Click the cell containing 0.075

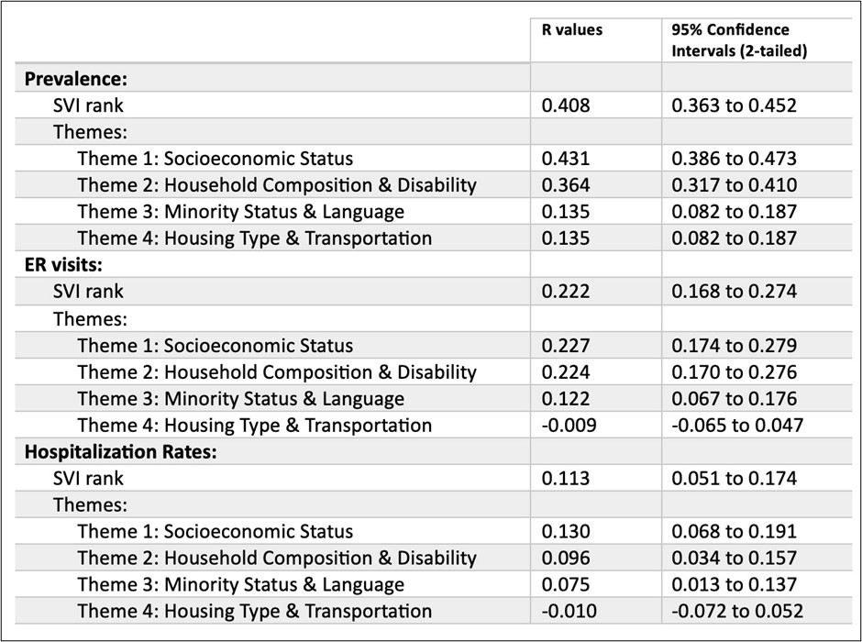(566, 585)
